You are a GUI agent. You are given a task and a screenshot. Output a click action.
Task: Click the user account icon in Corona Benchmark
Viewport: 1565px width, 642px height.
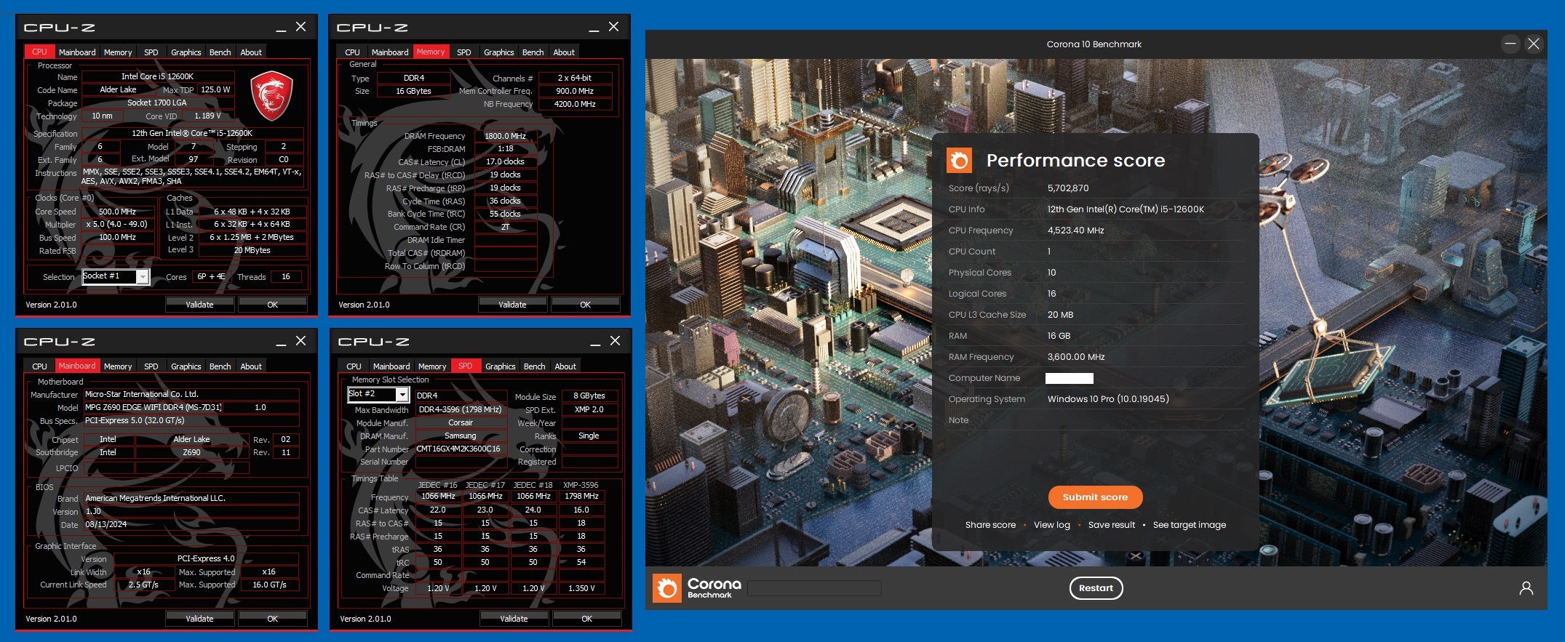pos(1526,588)
